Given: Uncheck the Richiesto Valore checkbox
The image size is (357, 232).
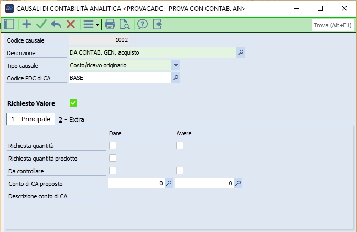Looking at the screenshot, I should [73, 103].
